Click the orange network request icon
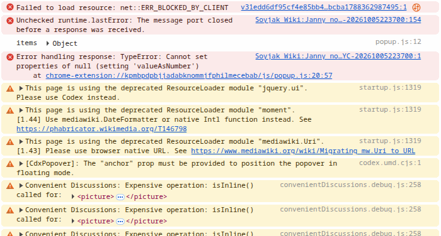441x236 pixels. [x=416, y=8]
